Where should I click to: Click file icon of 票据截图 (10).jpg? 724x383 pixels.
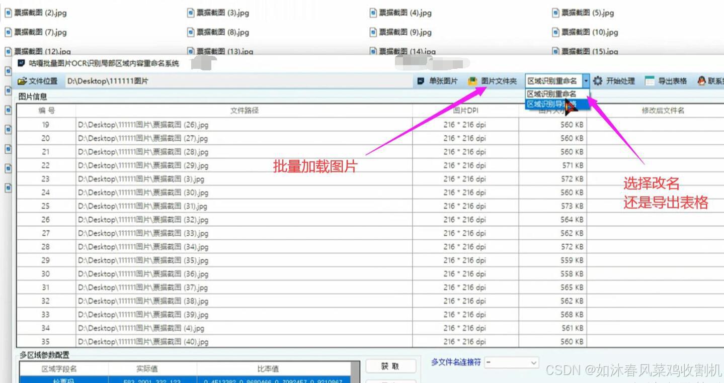tap(556, 32)
